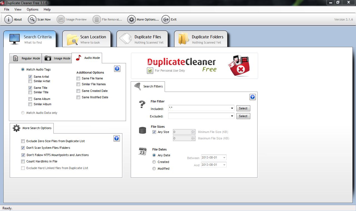
Task: Enable the Similar Artist checkbox
Action: point(30,81)
